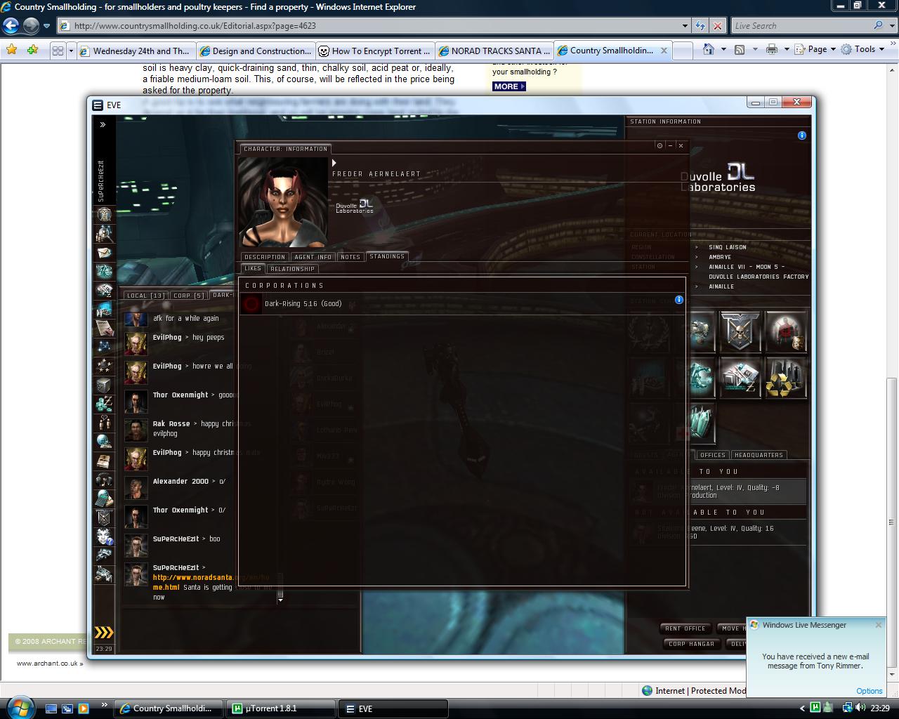Expand the triangle beside Freder Aernelaert name
The image size is (899, 719).
[x=334, y=163]
